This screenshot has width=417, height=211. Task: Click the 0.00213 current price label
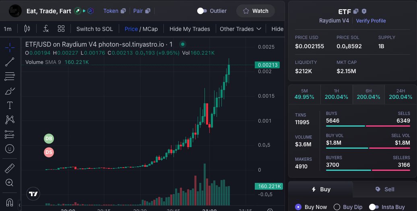(x=267, y=65)
